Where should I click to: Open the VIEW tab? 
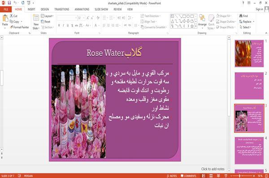[x=130, y=9]
